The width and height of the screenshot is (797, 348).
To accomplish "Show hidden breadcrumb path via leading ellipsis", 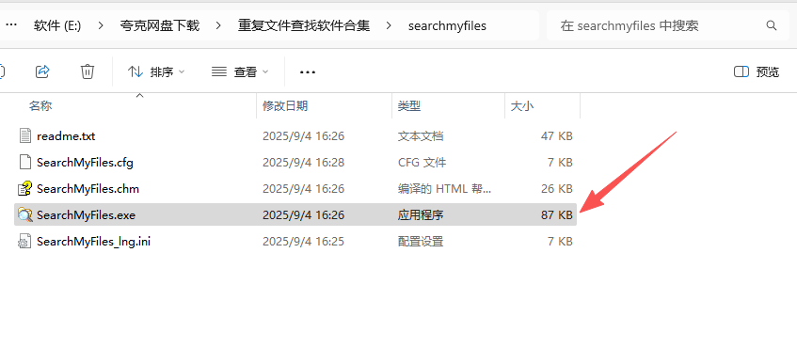I will 11,24.
